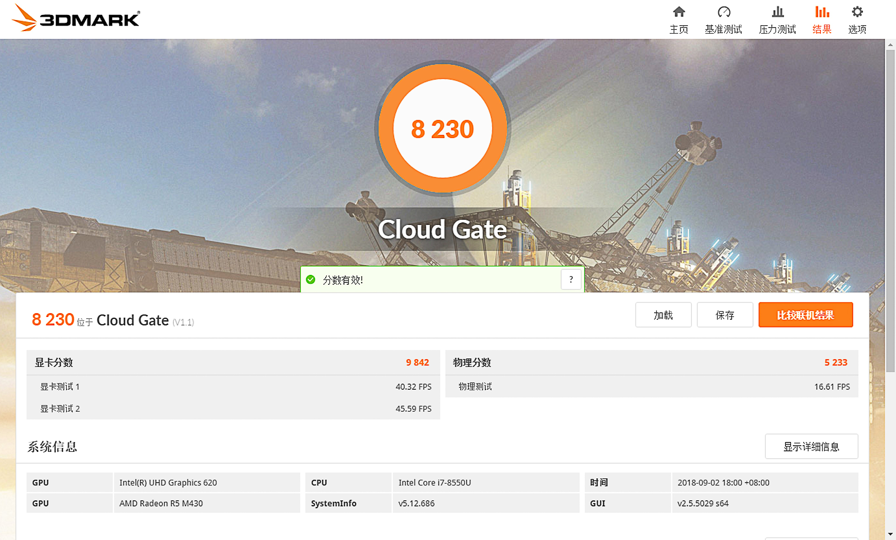896x540 pixels.
Task: Click the orange 比较联机结果 button
Action: pos(805,315)
